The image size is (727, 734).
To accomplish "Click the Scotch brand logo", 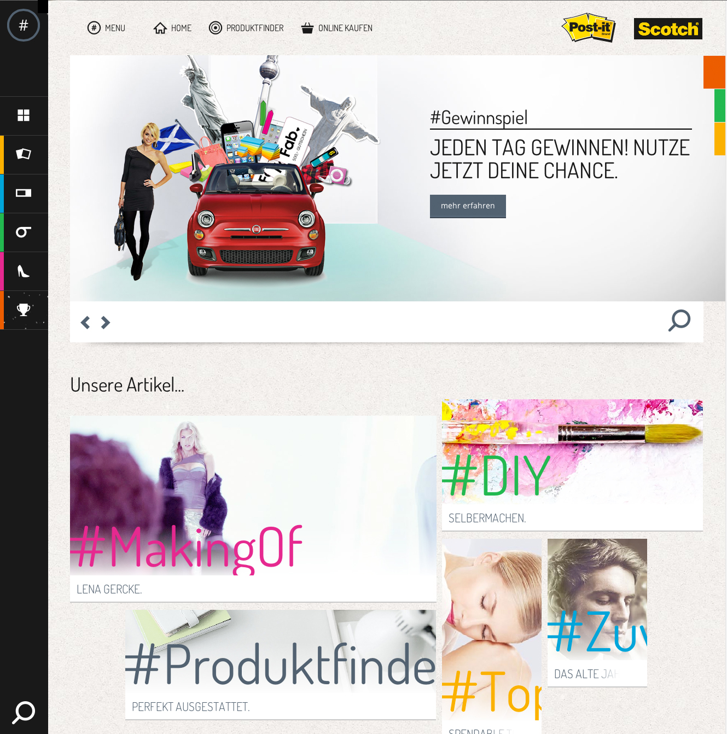I will 668,29.
